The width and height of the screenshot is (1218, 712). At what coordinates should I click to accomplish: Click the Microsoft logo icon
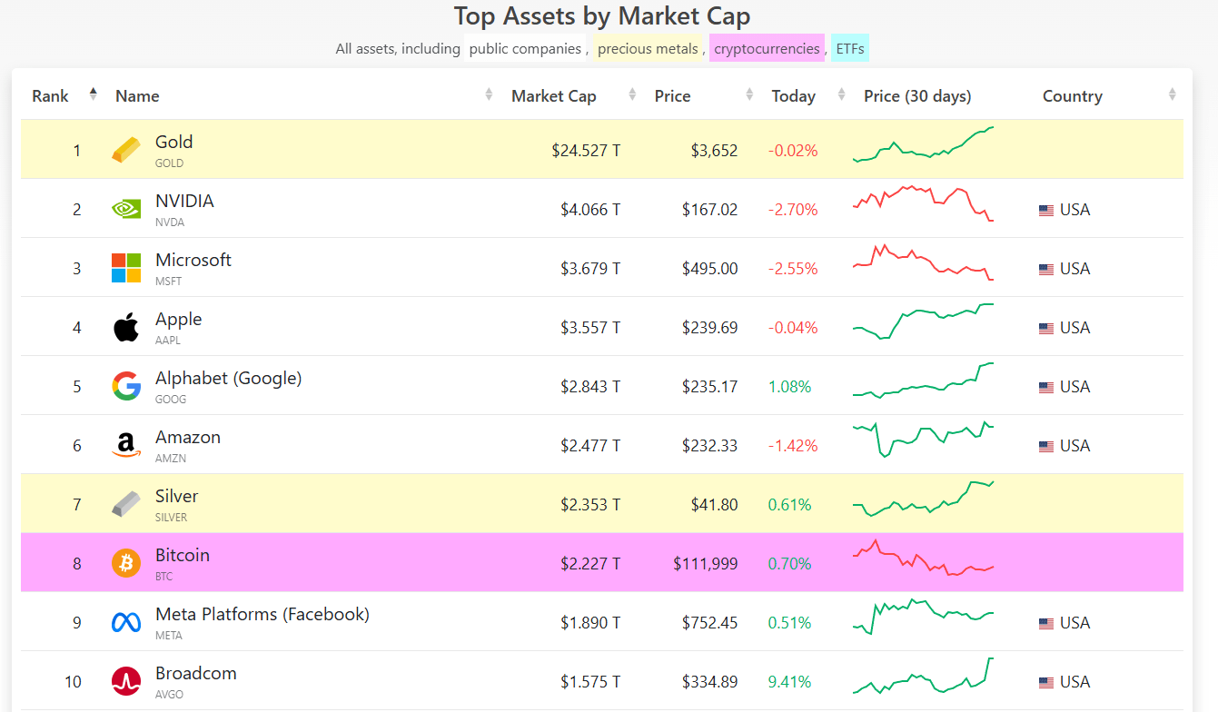pos(126,268)
